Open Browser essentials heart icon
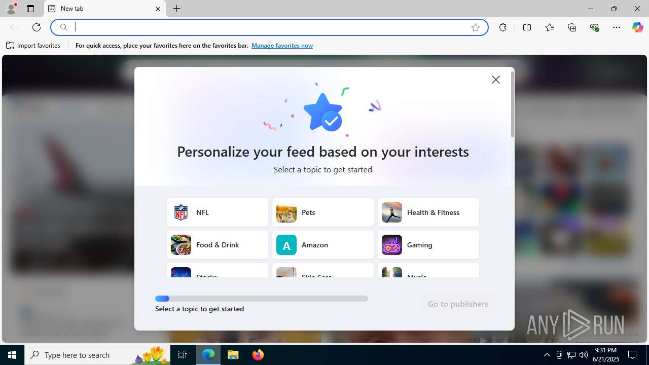The width and height of the screenshot is (649, 365). [x=594, y=27]
